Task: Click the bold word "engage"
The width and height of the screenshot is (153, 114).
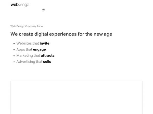Action: (x=40, y=50)
